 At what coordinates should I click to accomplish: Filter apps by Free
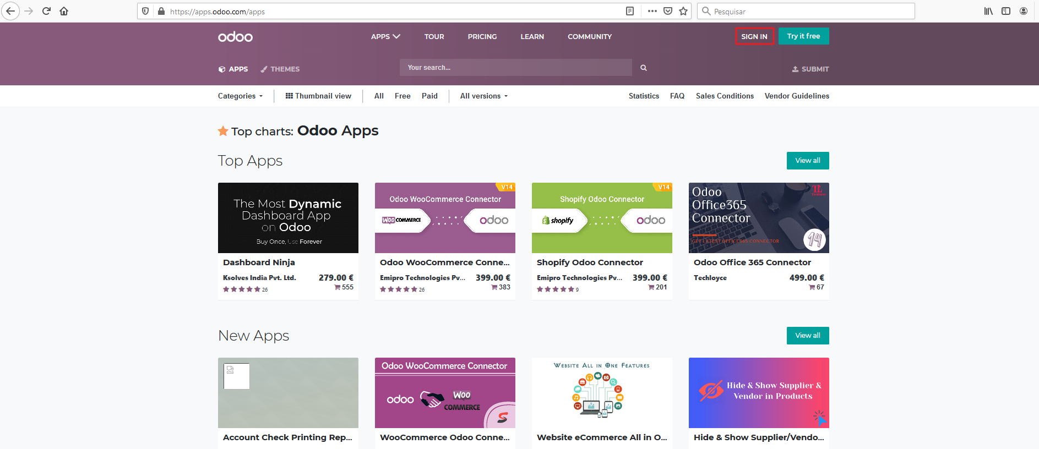click(x=402, y=96)
